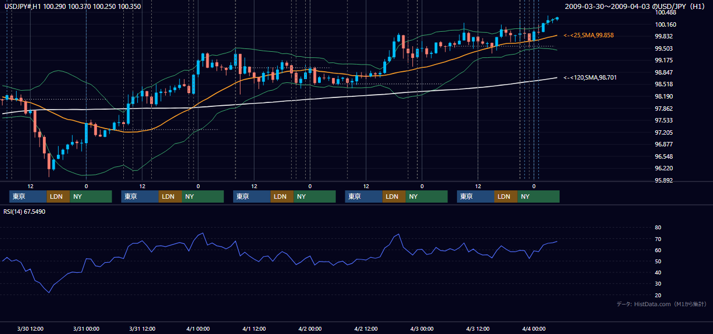Select the first NY session block
The width and height of the screenshot is (713, 334).
[91, 197]
